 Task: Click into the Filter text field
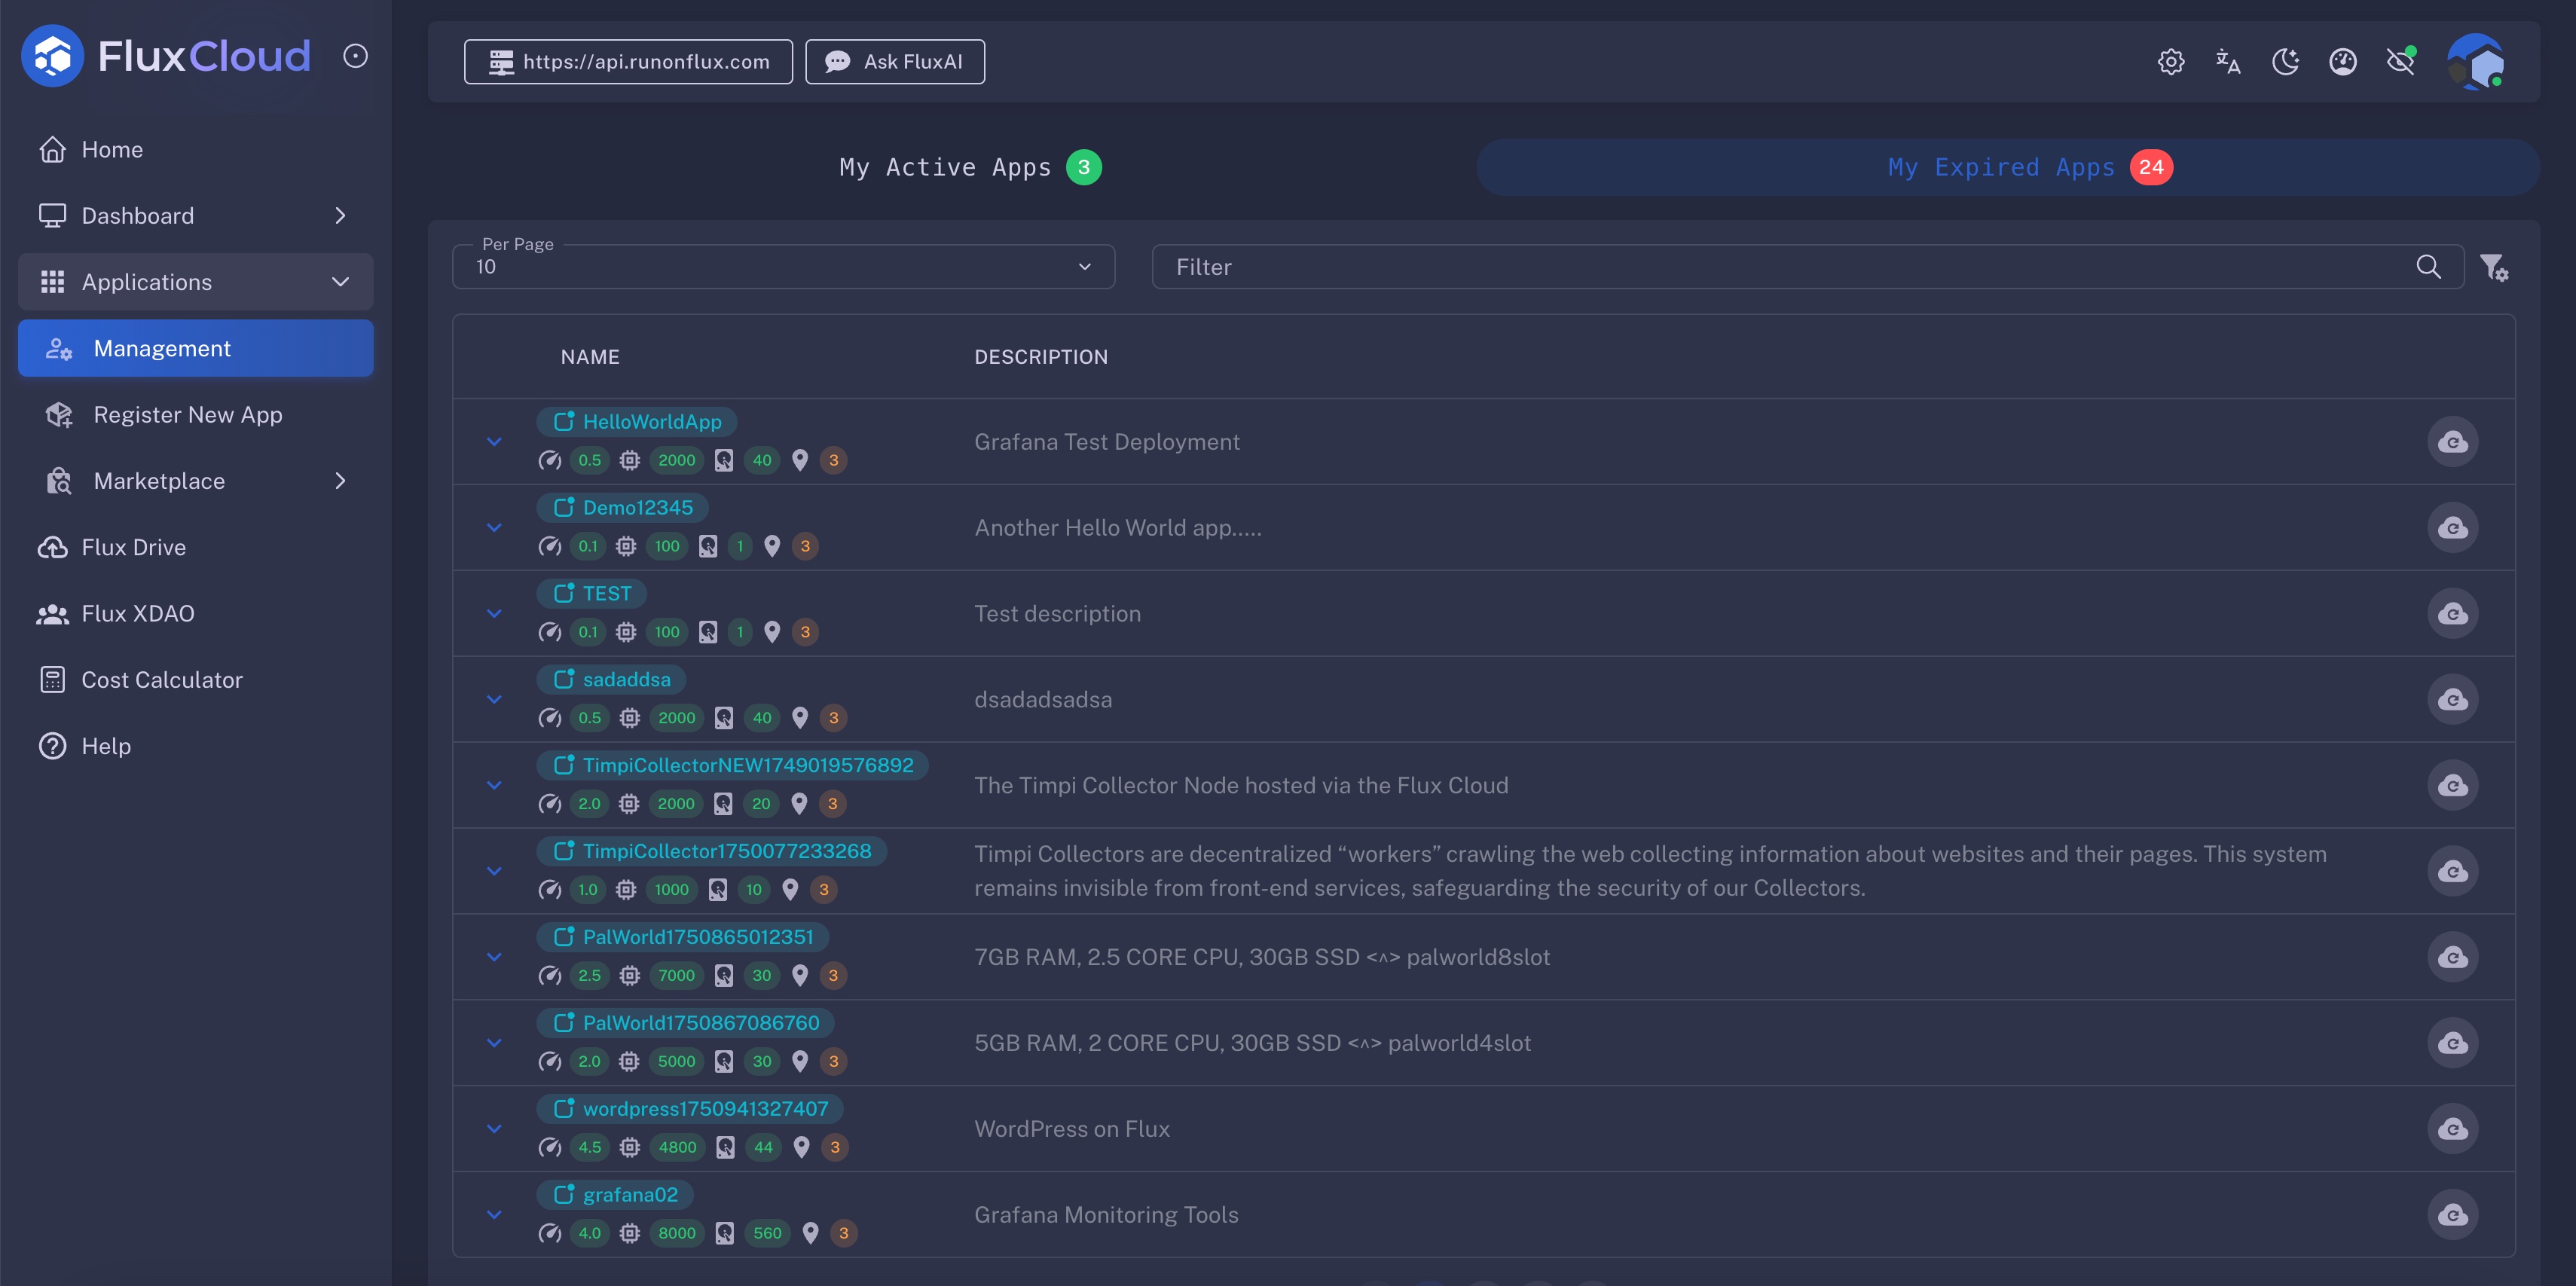pos(1780,267)
